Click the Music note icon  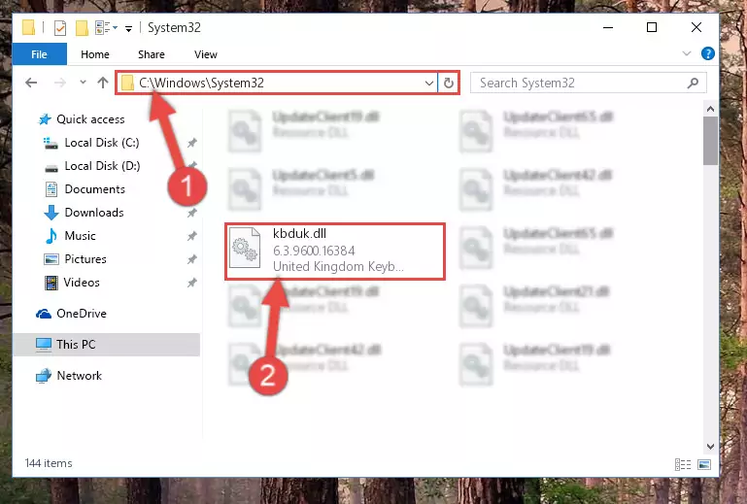pyautogui.click(x=51, y=236)
